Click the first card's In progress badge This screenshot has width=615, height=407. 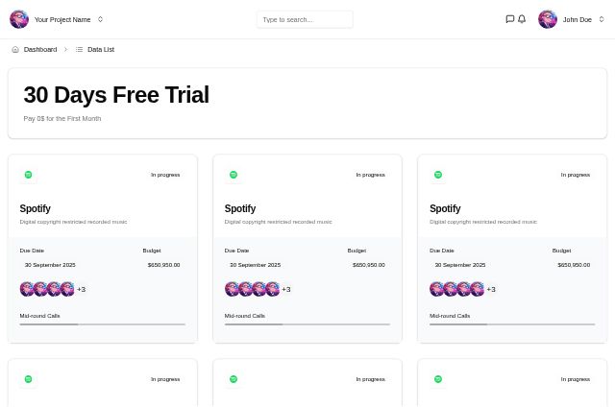pyautogui.click(x=165, y=175)
